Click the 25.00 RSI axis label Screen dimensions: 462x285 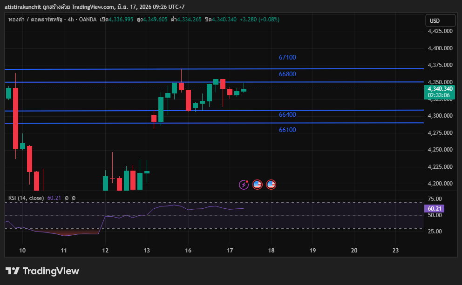(435, 232)
